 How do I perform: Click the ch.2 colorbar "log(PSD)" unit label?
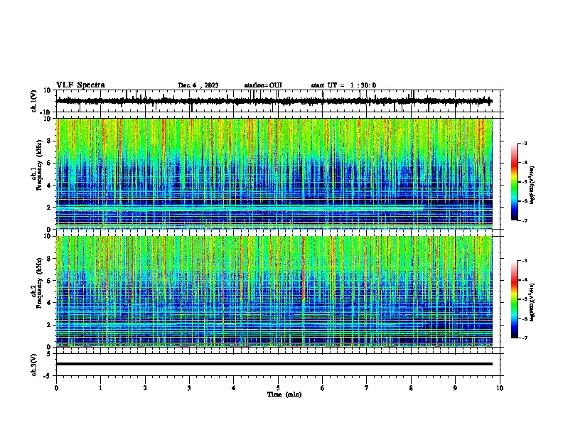click(x=532, y=302)
